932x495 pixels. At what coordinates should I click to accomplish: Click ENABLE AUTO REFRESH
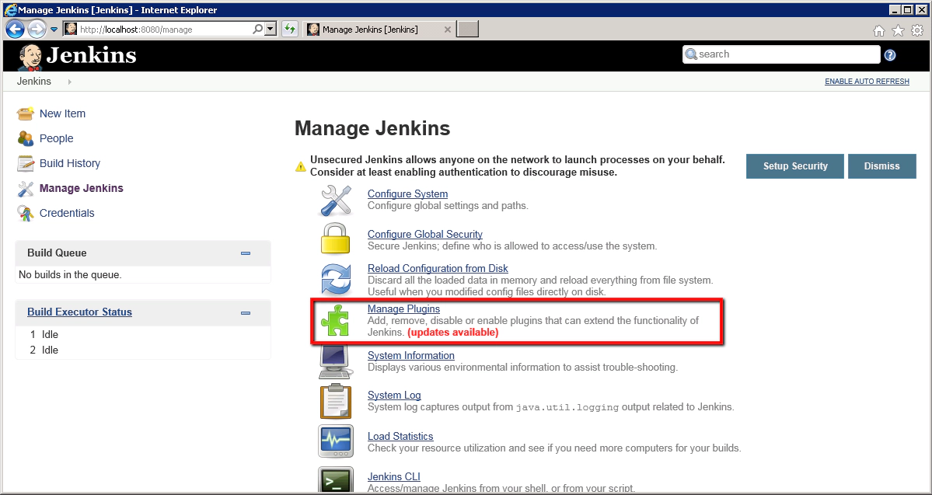(x=866, y=81)
